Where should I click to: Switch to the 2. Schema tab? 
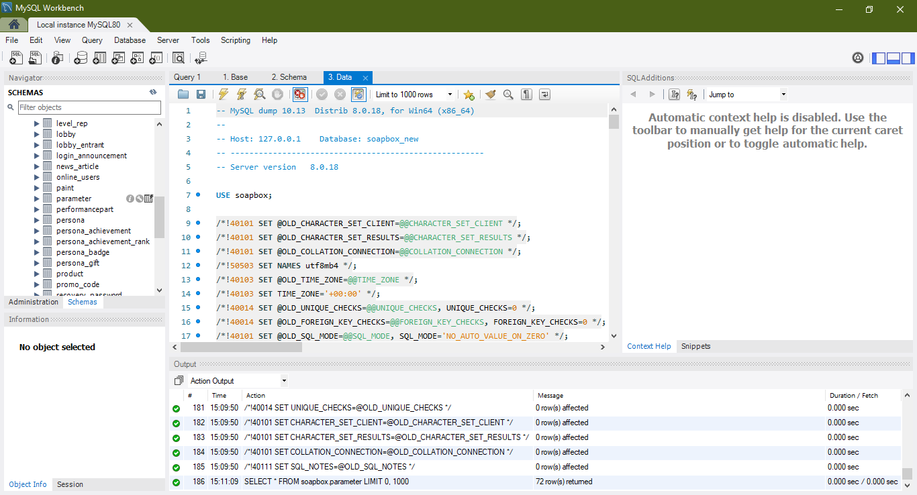pyautogui.click(x=289, y=77)
